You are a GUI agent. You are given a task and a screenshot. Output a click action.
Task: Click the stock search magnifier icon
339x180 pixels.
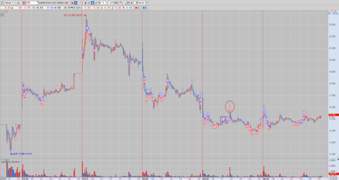[16, 3]
